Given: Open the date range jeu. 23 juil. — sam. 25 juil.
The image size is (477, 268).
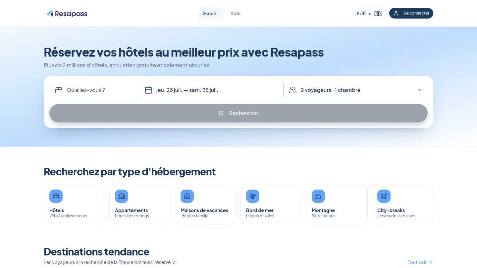Looking at the screenshot, I should [211, 90].
